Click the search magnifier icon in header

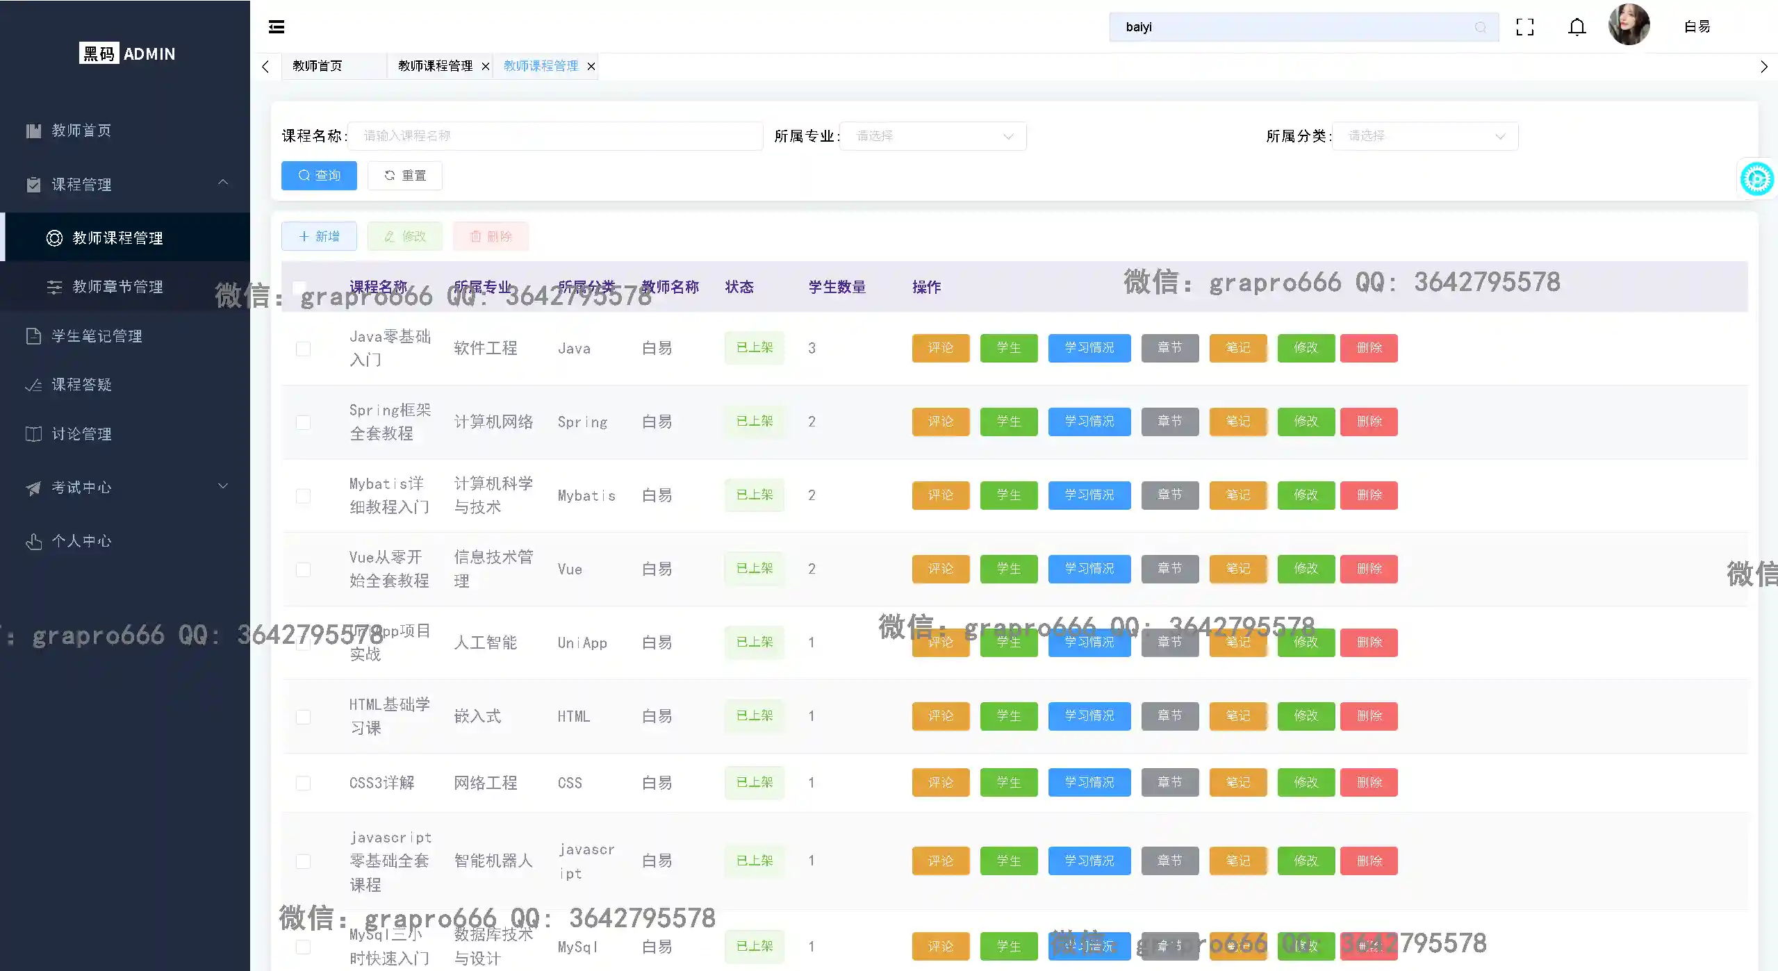(1480, 27)
